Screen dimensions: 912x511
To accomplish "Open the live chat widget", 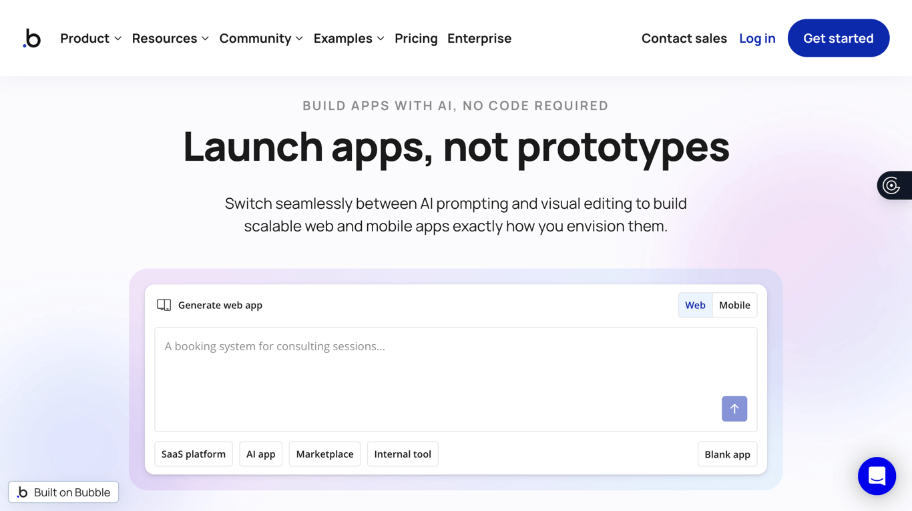I will click(877, 476).
